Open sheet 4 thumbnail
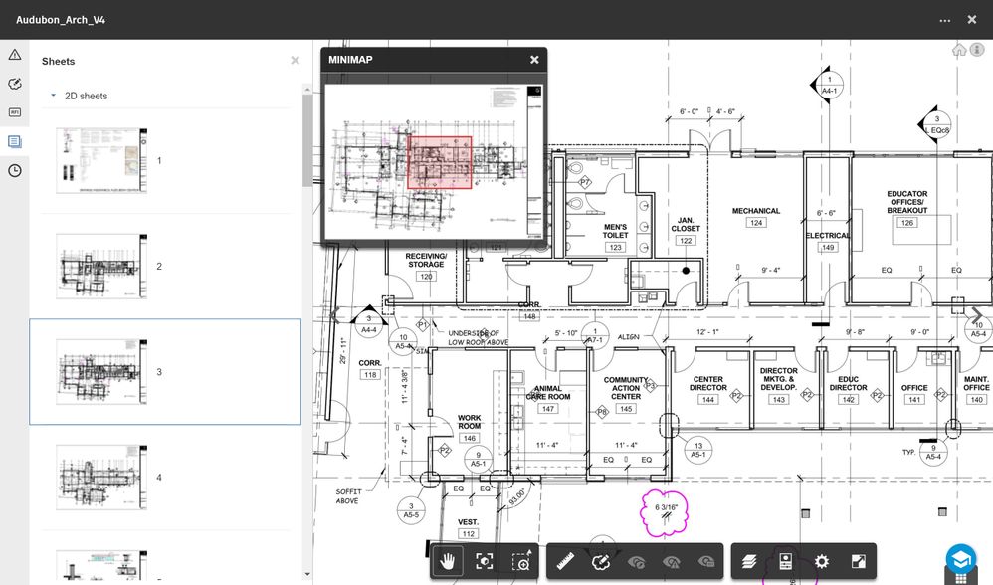Viewport: 993px width, 585px height. [101, 478]
